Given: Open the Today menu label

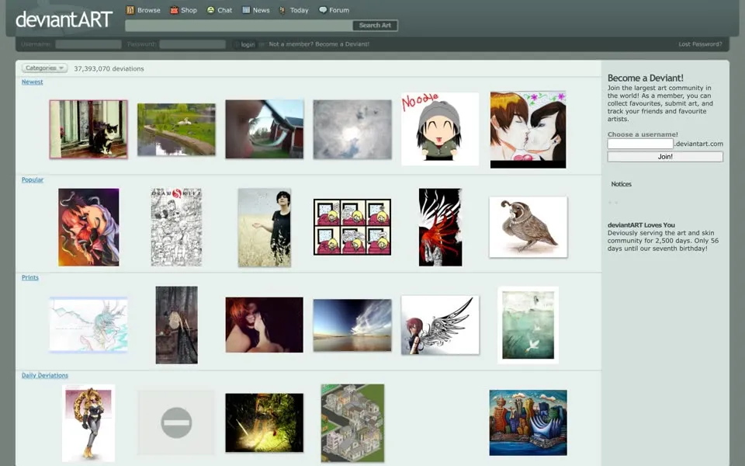Looking at the screenshot, I should pos(300,10).
